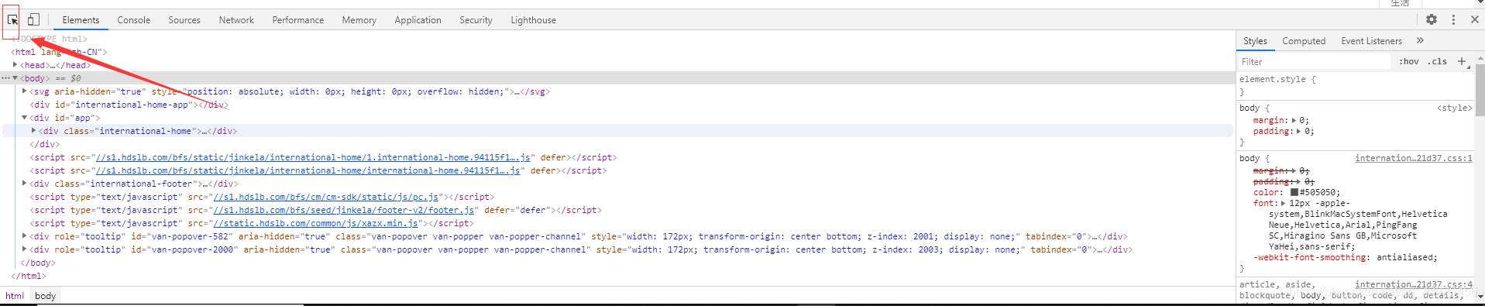The image size is (1485, 306).
Task: Add a new style rule with plus icon
Action: pyautogui.click(x=1462, y=61)
